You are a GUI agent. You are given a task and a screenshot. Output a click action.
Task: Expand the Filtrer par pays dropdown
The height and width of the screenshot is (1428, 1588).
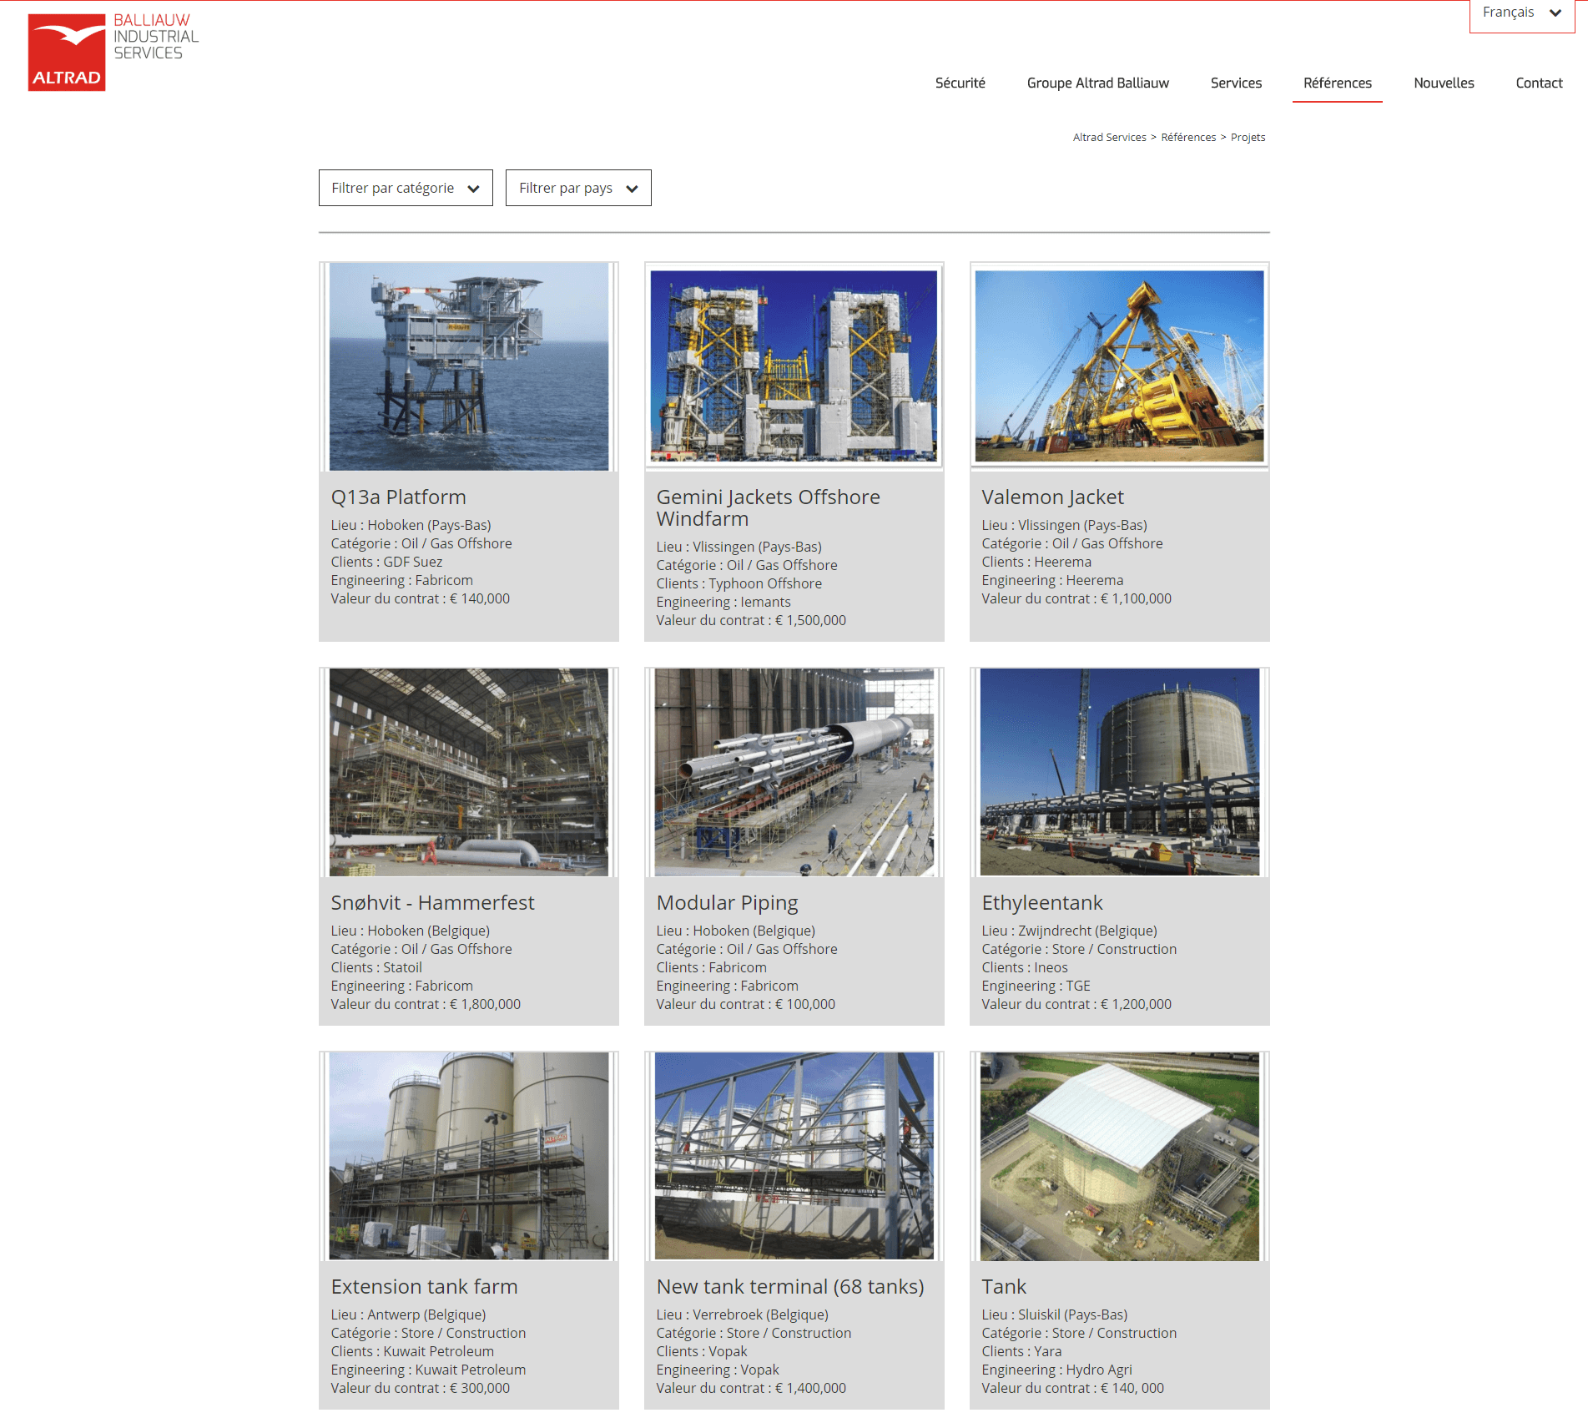click(x=578, y=188)
